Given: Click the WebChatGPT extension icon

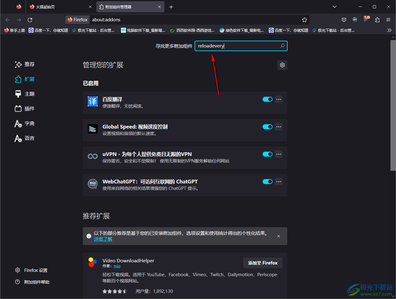Looking at the screenshot, I should pos(93,184).
